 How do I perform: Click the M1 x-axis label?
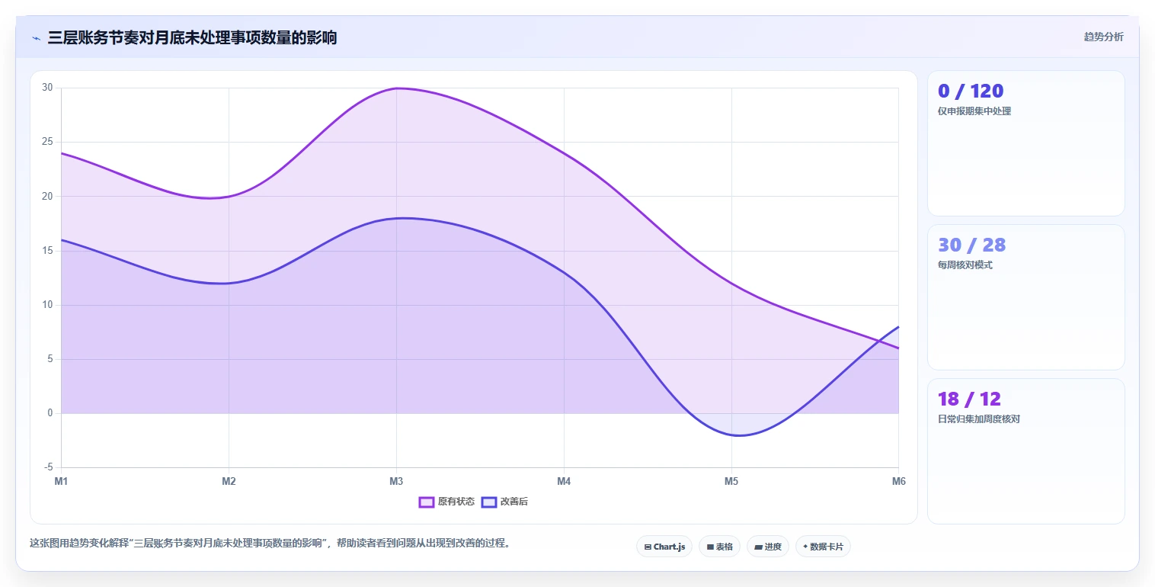point(61,481)
